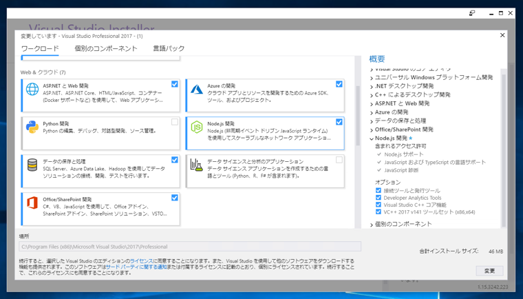Switch to the 個別のコンポーネント tab

pyautogui.click(x=106, y=49)
